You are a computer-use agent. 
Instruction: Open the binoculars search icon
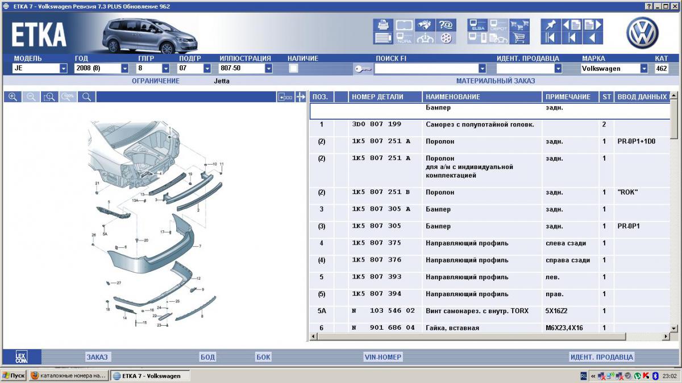tap(425, 25)
